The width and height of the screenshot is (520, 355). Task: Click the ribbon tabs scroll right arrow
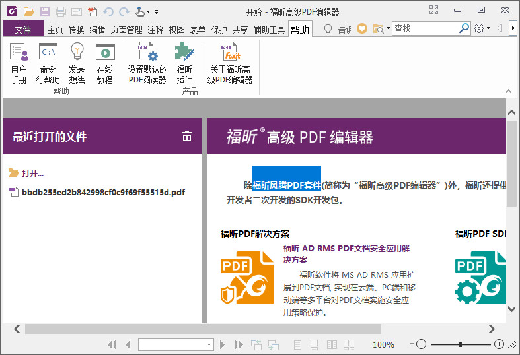tap(513, 28)
